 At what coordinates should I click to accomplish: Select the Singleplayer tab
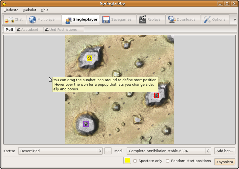(x=81, y=19)
